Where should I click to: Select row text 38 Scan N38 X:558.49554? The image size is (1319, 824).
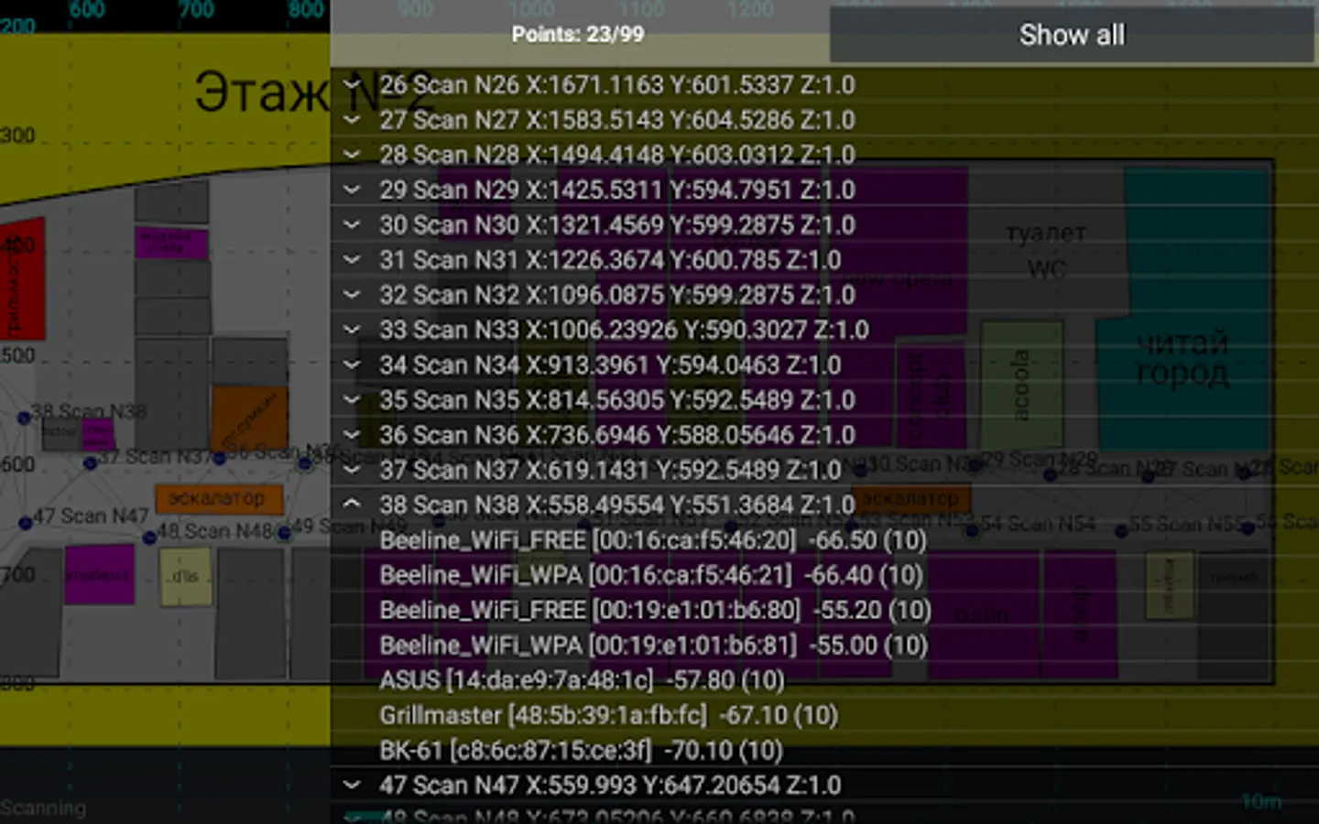click(x=617, y=504)
